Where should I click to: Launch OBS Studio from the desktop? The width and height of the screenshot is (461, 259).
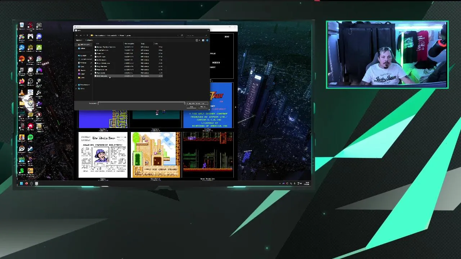pyautogui.click(x=30, y=81)
